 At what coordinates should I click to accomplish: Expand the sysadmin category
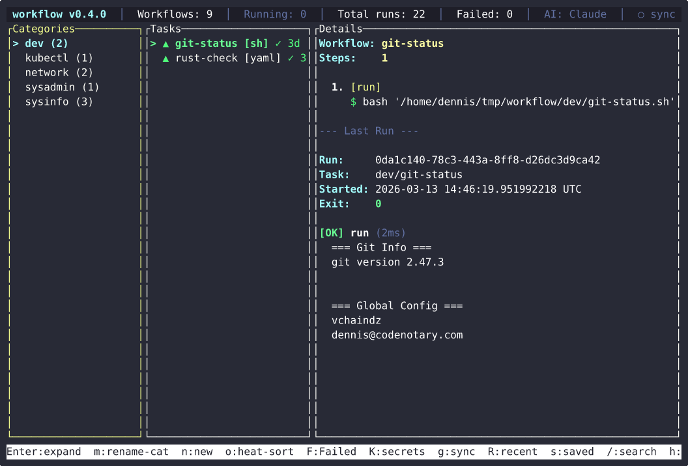62,87
